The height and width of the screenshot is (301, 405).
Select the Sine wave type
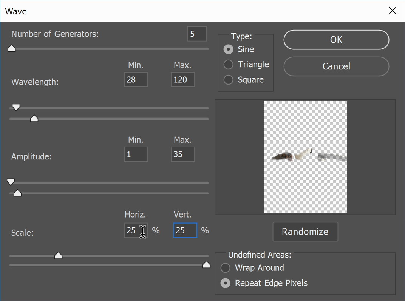coord(228,49)
